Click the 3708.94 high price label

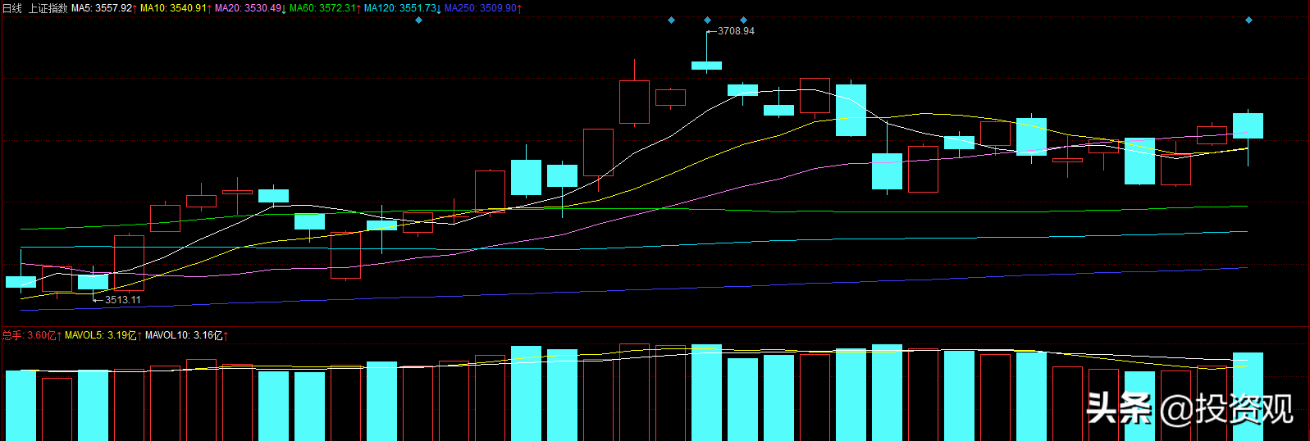point(736,31)
